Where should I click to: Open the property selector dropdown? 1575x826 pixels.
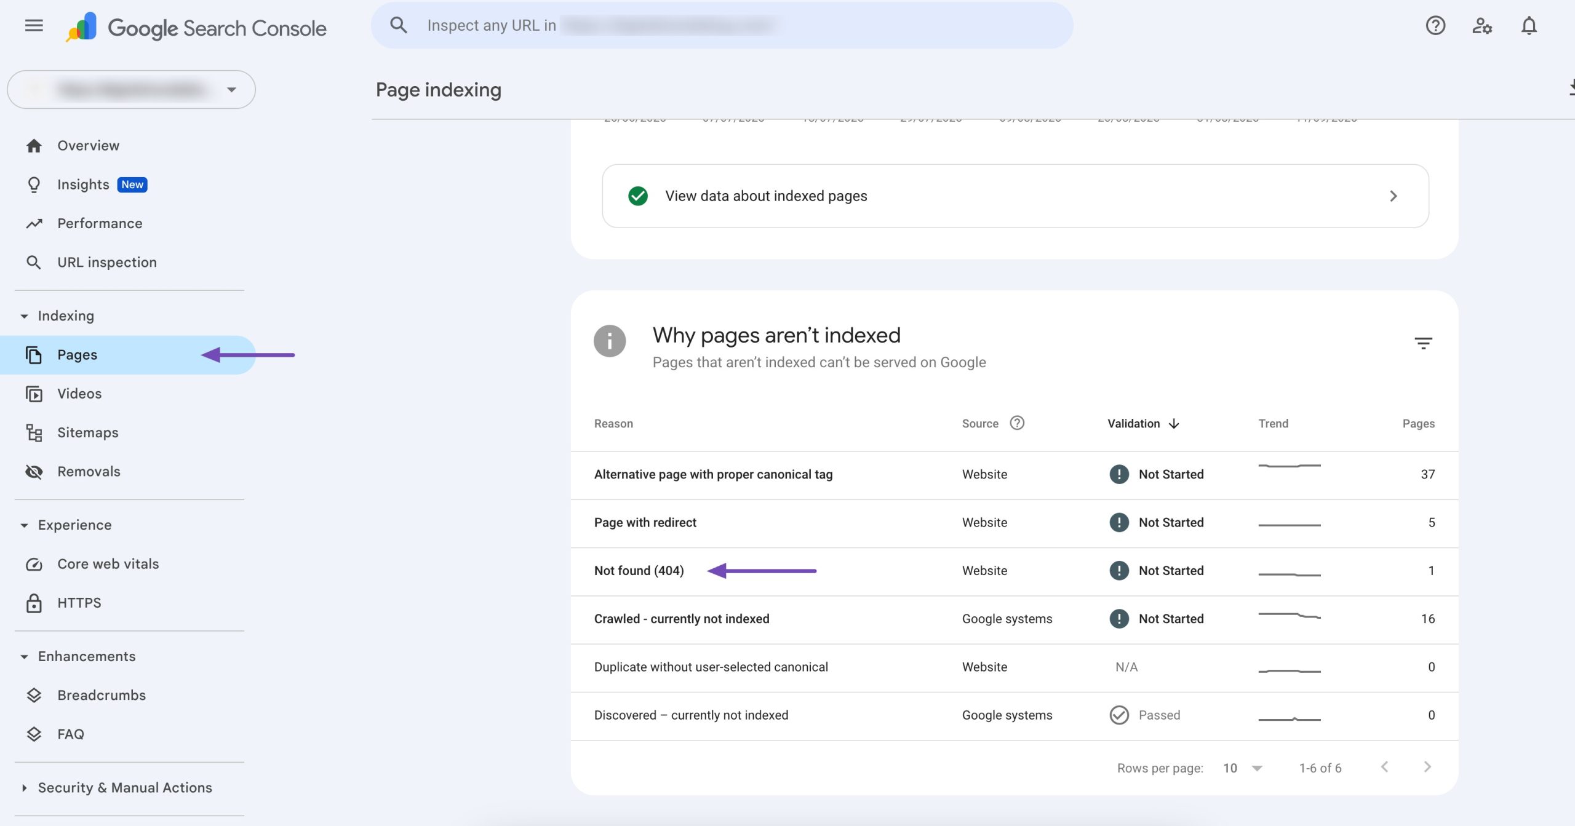coord(231,89)
